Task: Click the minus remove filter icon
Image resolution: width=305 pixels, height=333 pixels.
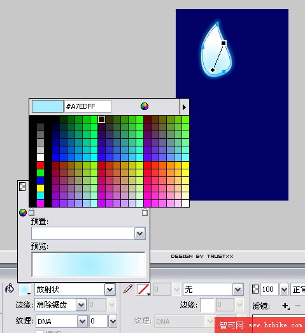Action: tap(298, 306)
